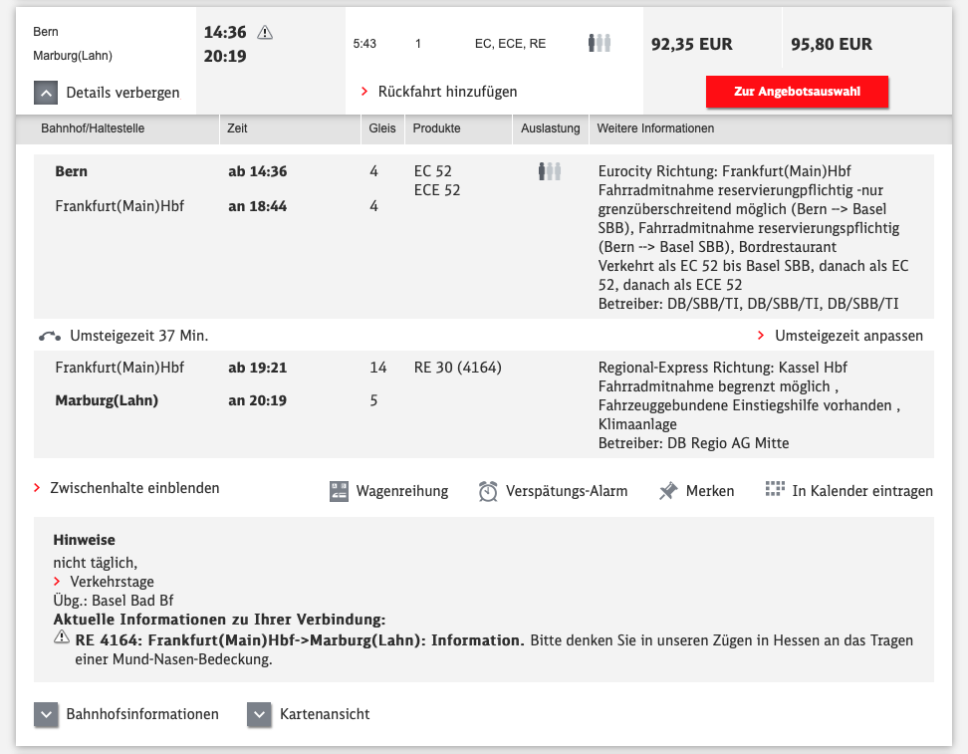This screenshot has width=968, height=754.
Task: Collapse details with Details verbergen arrow
Action: (47, 93)
